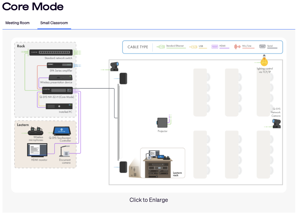The image size is (299, 217).
Task: Click the Q-SYS Touchscreen Controller icon
Action: (62, 131)
